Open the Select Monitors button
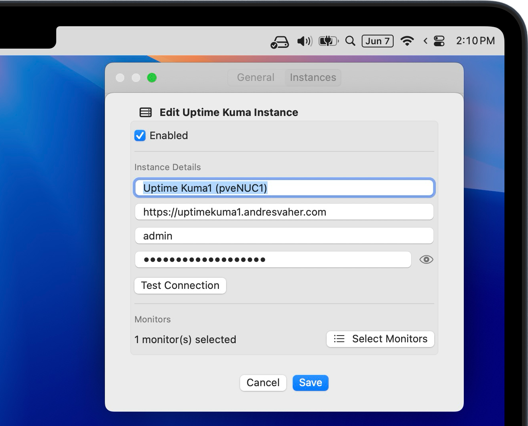The height and width of the screenshot is (426, 528). click(x=380, y=339)
